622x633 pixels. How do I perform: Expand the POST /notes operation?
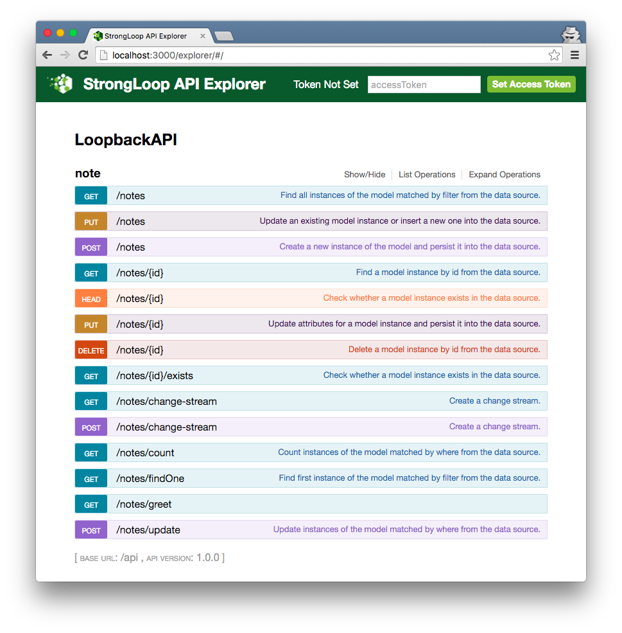coord(311,247)
